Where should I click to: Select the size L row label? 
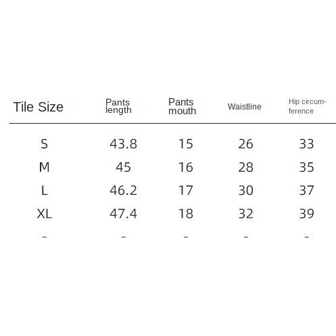[x=44, y=191]
